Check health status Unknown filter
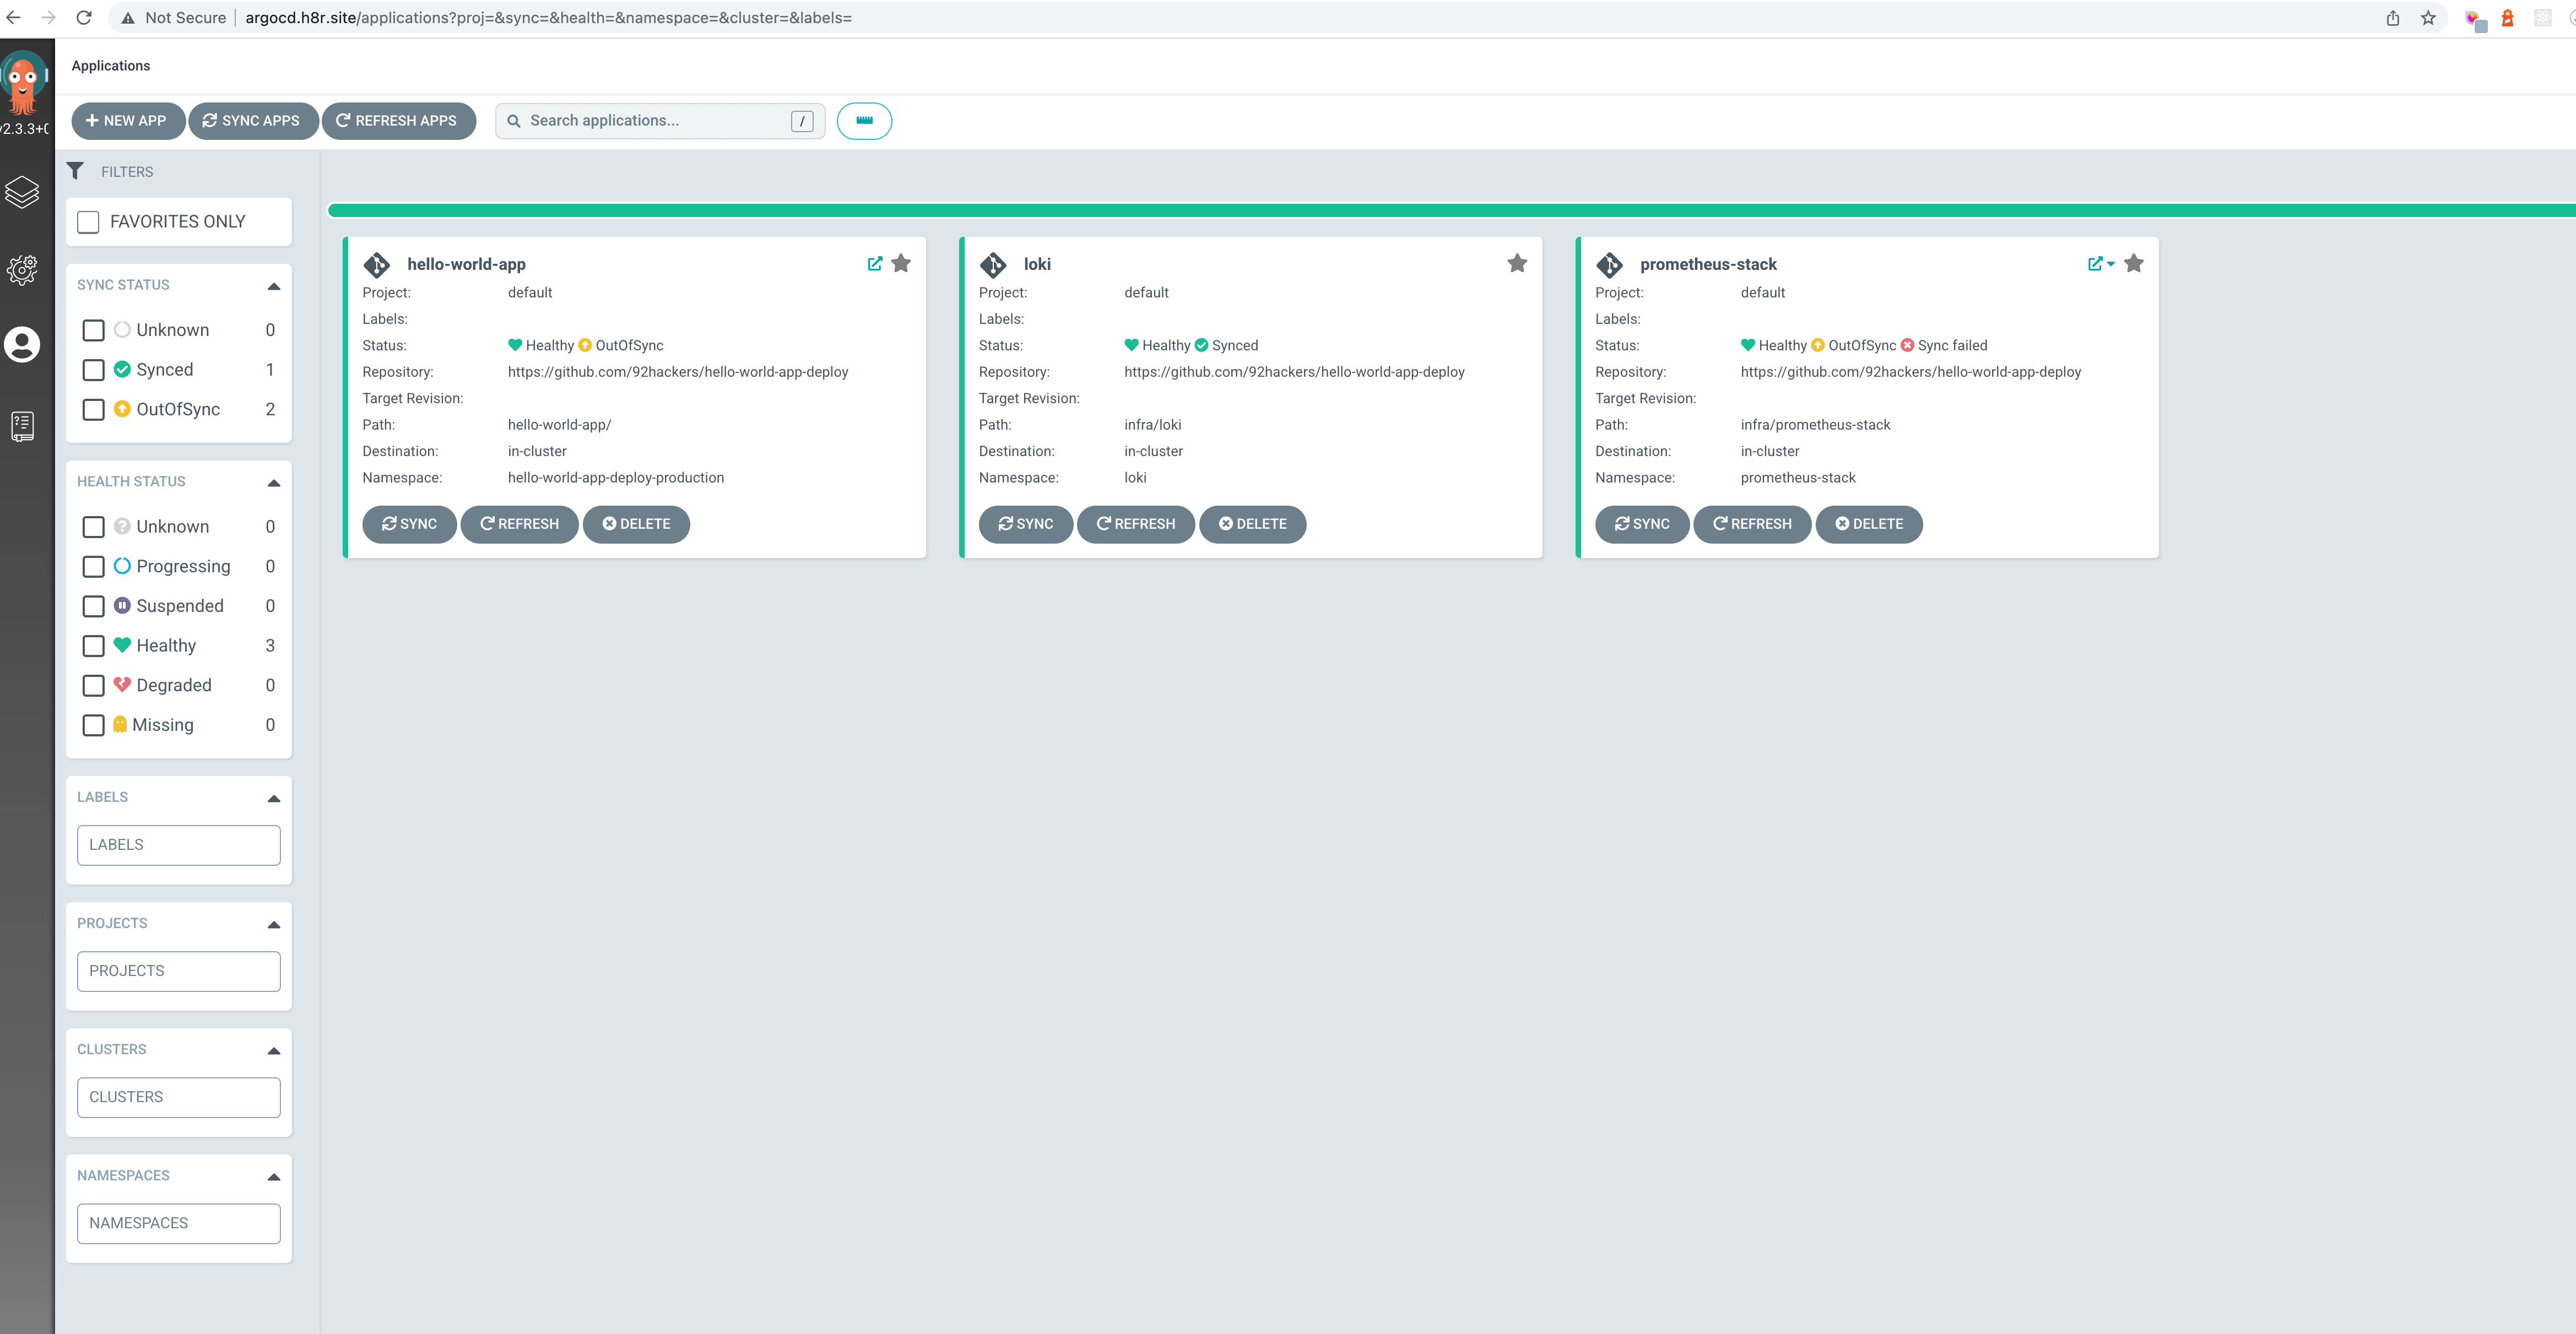The image size is (2576, 1334). (93, 527)
